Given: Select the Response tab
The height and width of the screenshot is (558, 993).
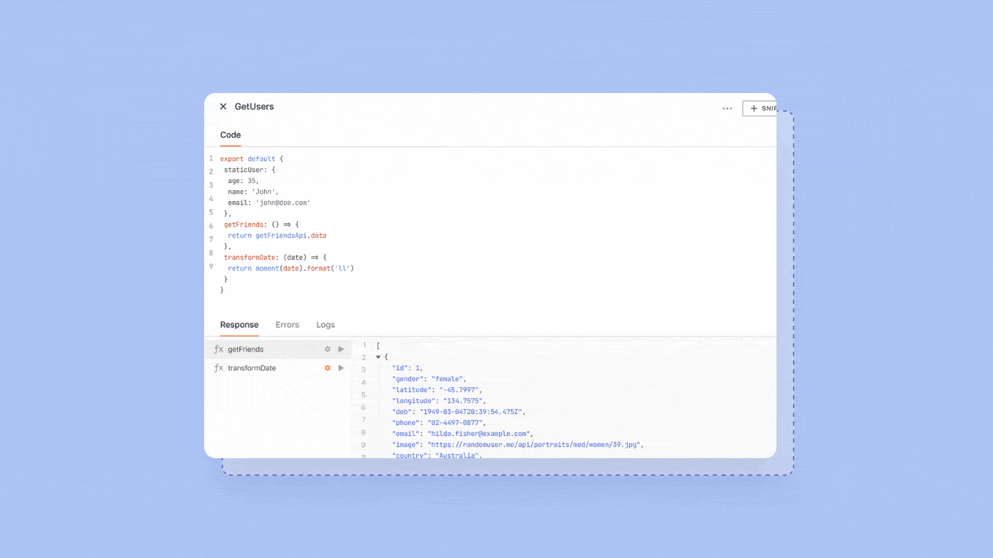Looking at the screenshot, I should pyautogui.click(x=239, y=324).
